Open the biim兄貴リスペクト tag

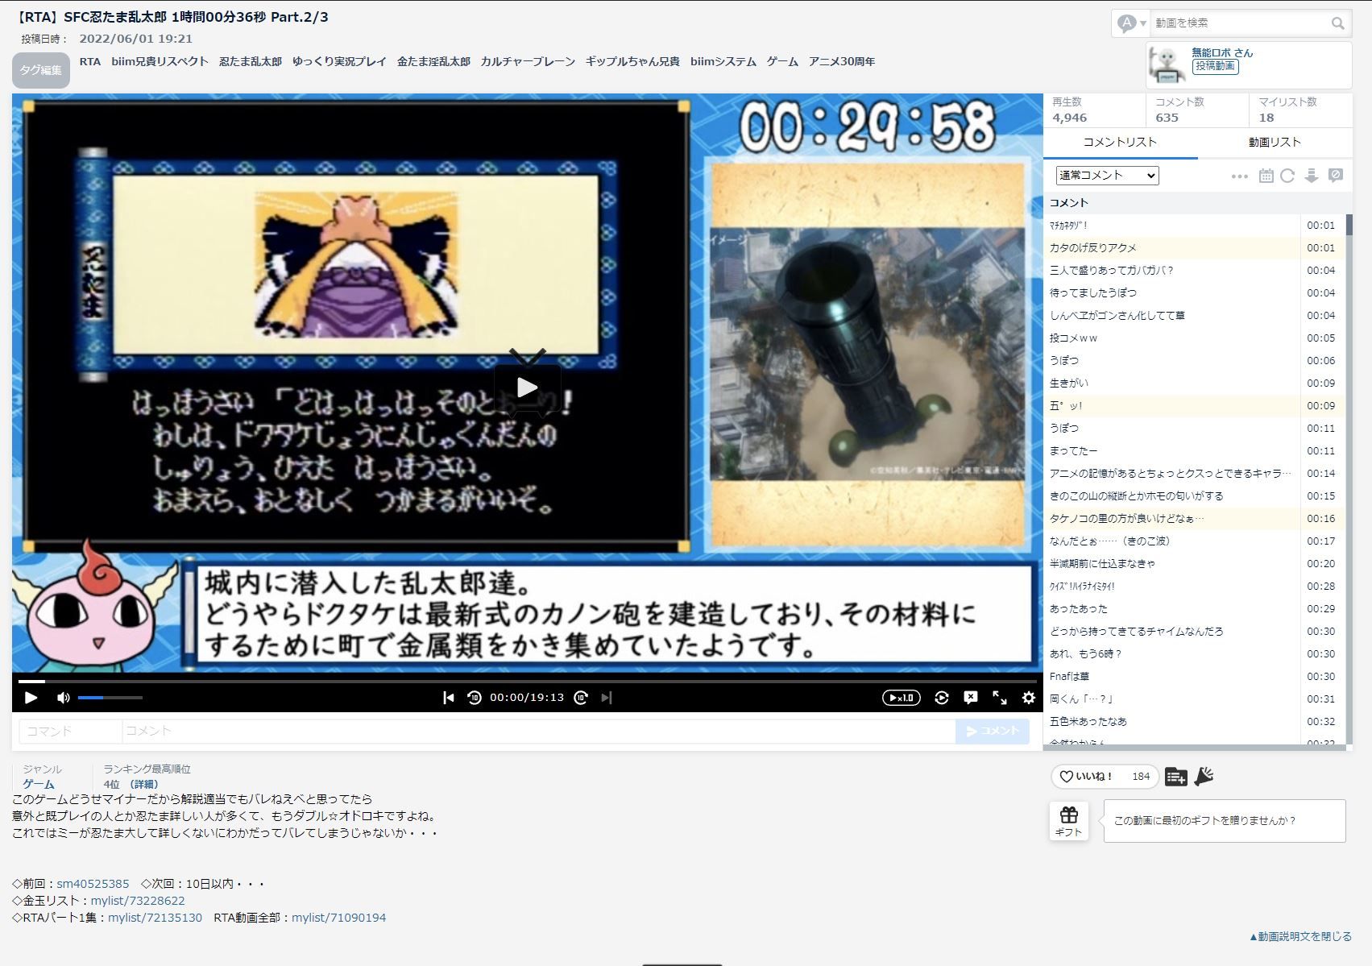coord(160,62)
